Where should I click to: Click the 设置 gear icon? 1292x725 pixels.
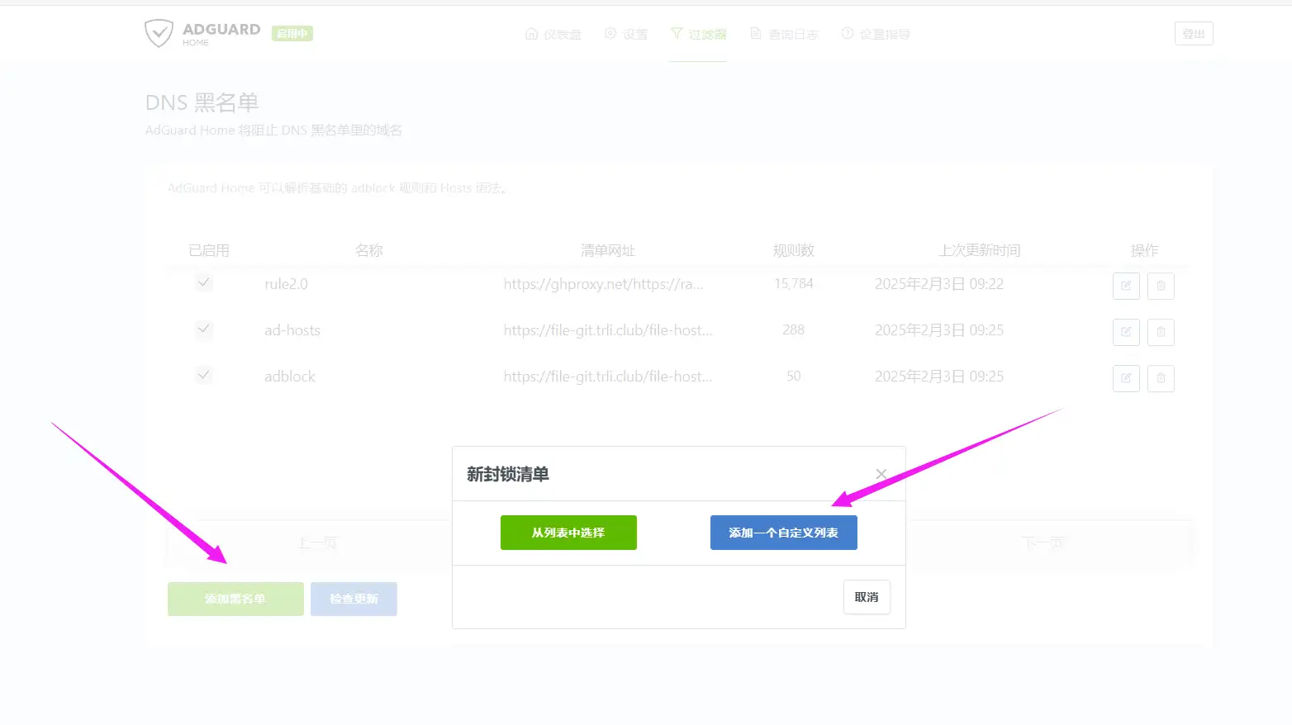pyautogui.click(x=610, y=34)
